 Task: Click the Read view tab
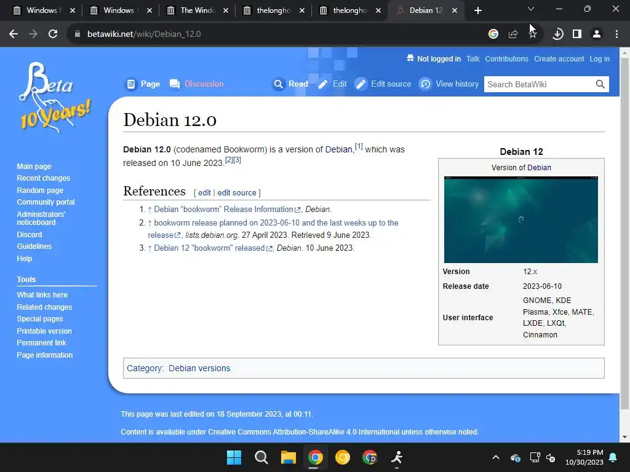click(x=290, y=84)
